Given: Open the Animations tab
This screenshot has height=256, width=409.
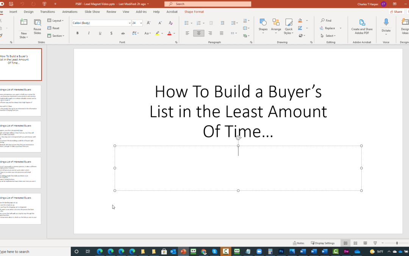Looking at the screenshot, I should tap(70, 12).
